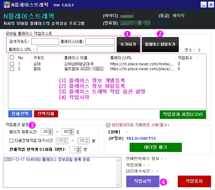
Task: Select the 순대 keyword cell
Action: [37, 64]
